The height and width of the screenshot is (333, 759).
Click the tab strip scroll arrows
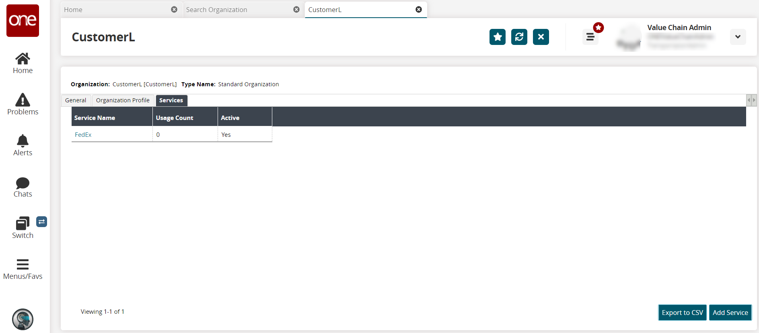751,100
